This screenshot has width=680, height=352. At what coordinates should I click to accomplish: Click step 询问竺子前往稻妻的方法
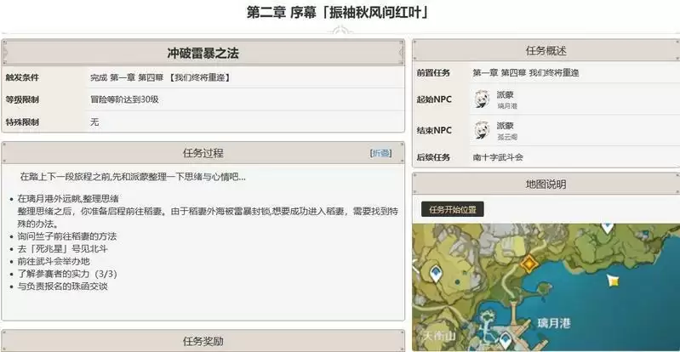click(67, 236)
